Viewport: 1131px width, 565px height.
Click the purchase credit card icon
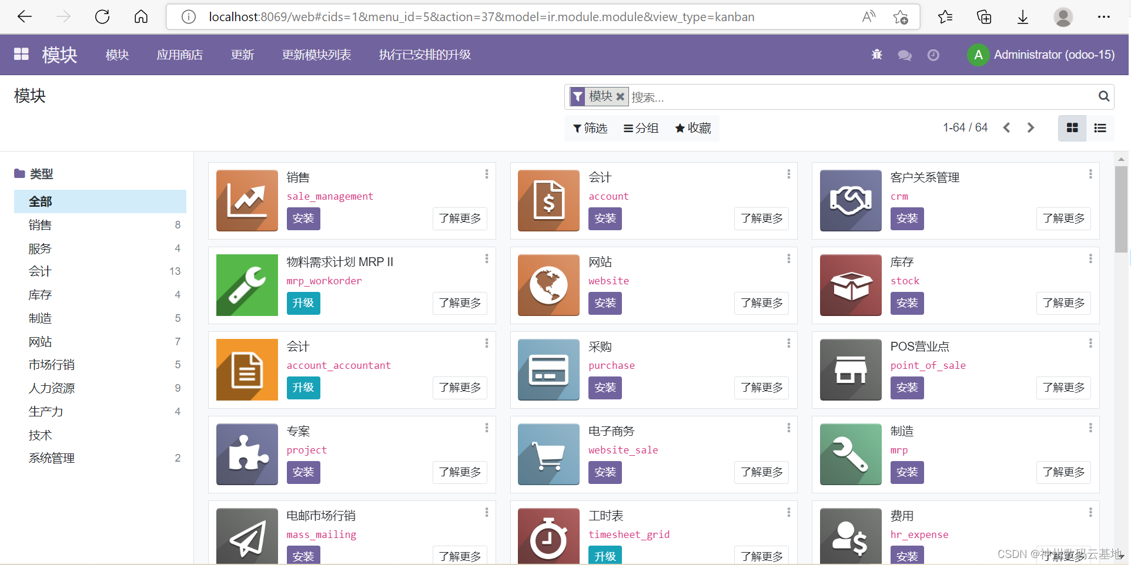click(548, 369)
